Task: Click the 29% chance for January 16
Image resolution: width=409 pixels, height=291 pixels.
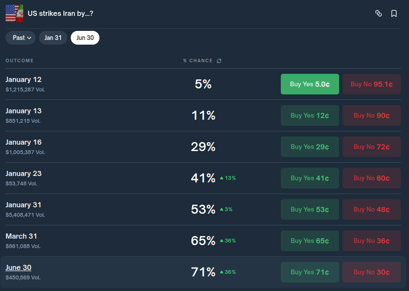Action: [203, 147]
